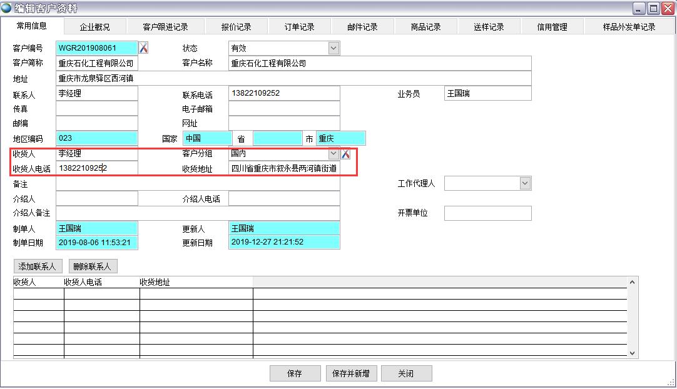Viewport: 677px width, 389px height.
Task: Click the globe app icon in the title bar
Action: tap(6, 8)
